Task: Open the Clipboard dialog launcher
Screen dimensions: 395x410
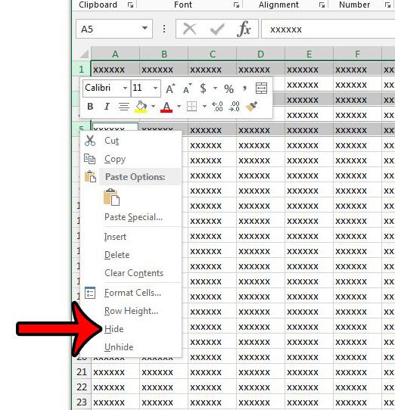Action: pos(130,5)
